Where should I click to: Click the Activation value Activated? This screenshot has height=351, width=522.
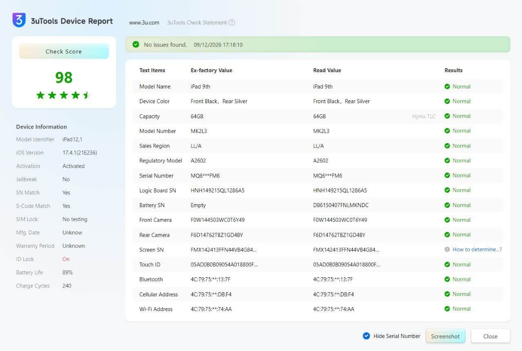[73, 166]
